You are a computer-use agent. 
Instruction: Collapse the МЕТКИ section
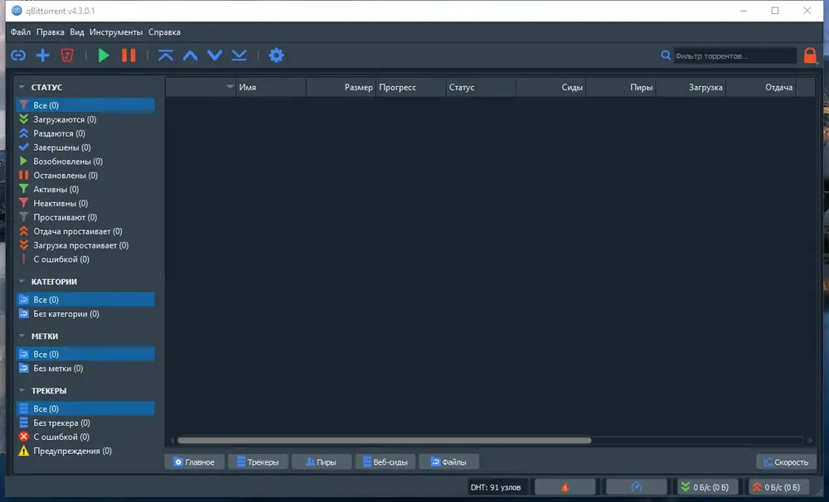(x=22, y=336)
